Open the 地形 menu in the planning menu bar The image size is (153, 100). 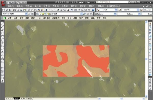[16, 18]
